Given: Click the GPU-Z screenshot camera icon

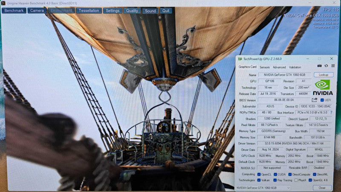Looking at the screenshot, I should pos(319,66).
